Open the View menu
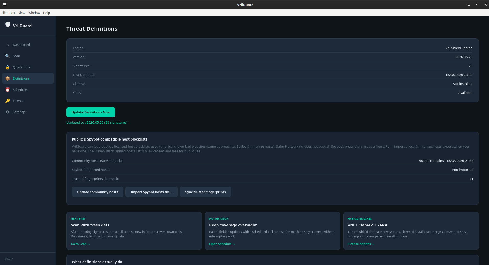 coord(22,13)
